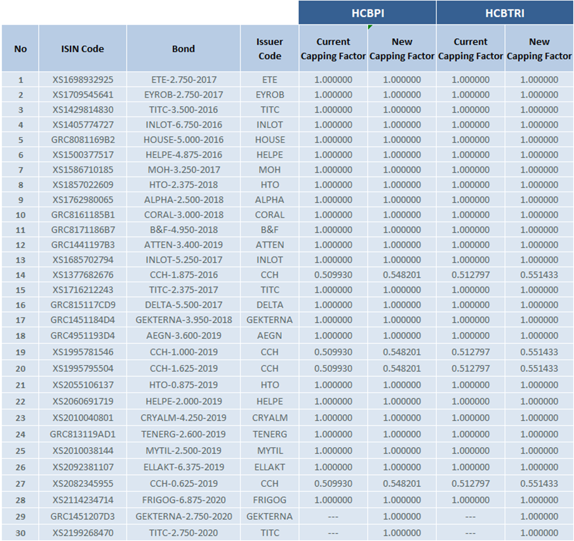Click the Bond column header
Image resolution: width=574 pixels, height=541 pixels.
(x=184, y=49)
